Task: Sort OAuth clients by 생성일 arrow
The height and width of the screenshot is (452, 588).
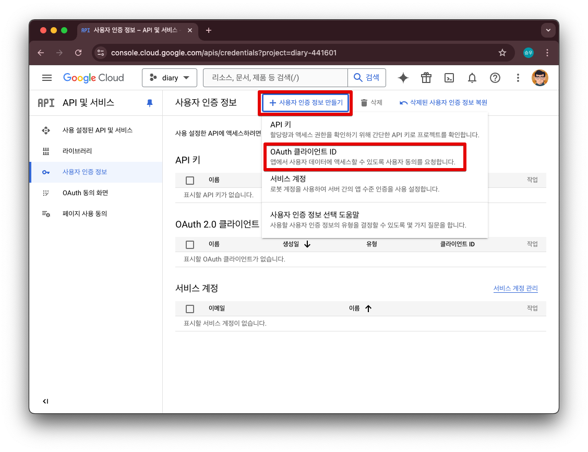Action: click(307, 244)
